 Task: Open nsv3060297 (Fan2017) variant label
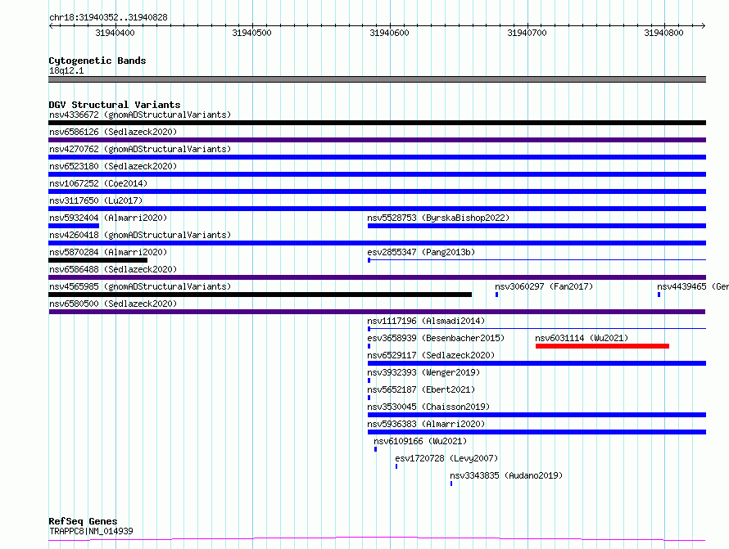pos(544,286)
